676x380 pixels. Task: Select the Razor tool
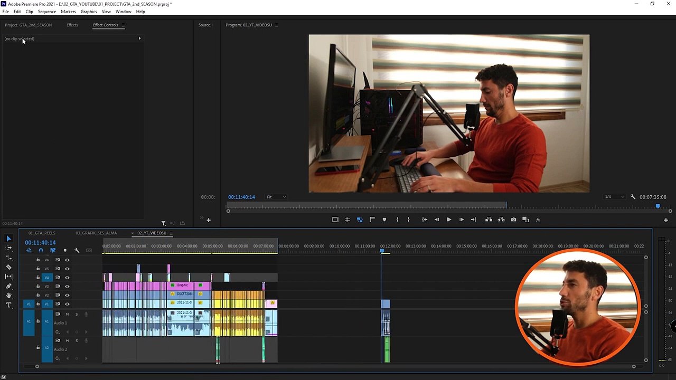(8, 267)
